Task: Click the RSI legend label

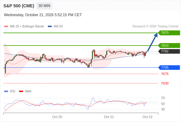Action: click(13, 91)
